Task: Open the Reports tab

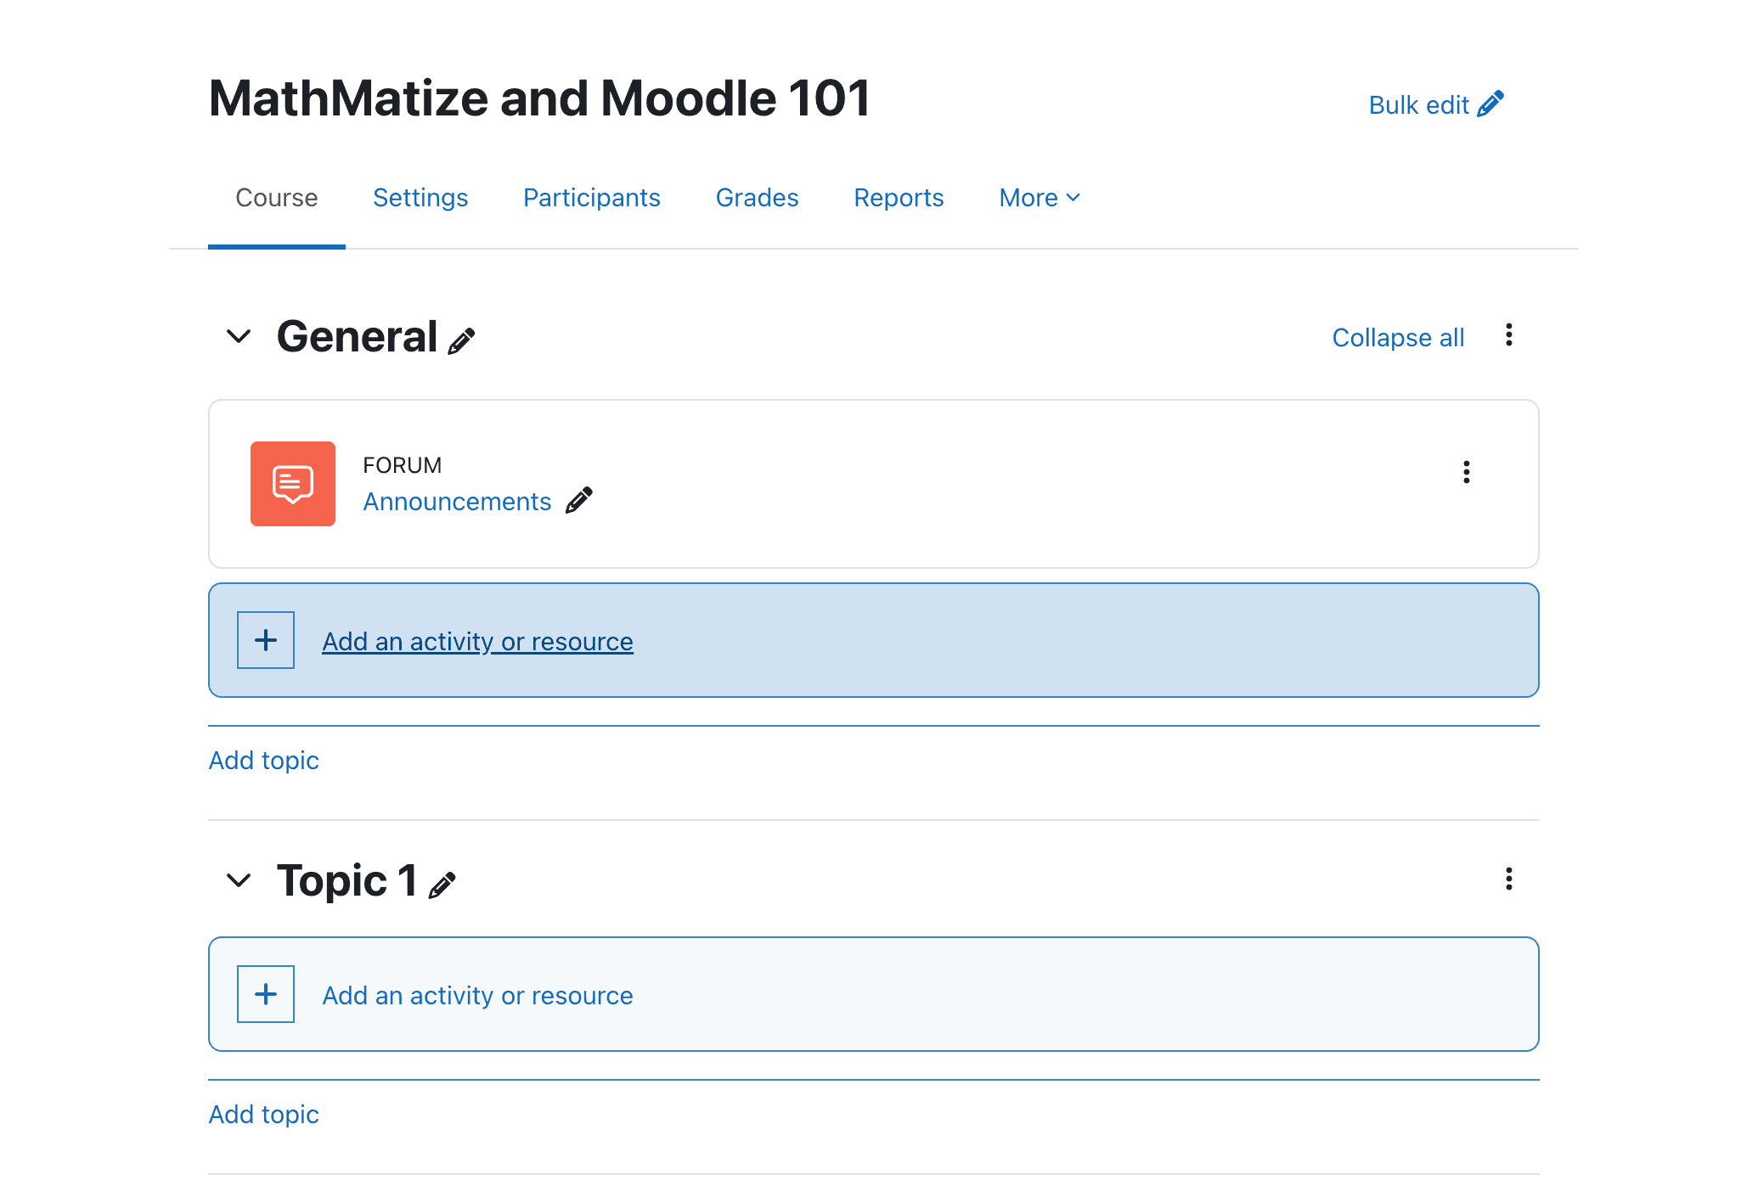Action: tap(899, 198)
